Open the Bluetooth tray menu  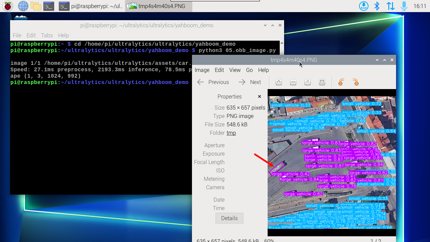(377, 6)
